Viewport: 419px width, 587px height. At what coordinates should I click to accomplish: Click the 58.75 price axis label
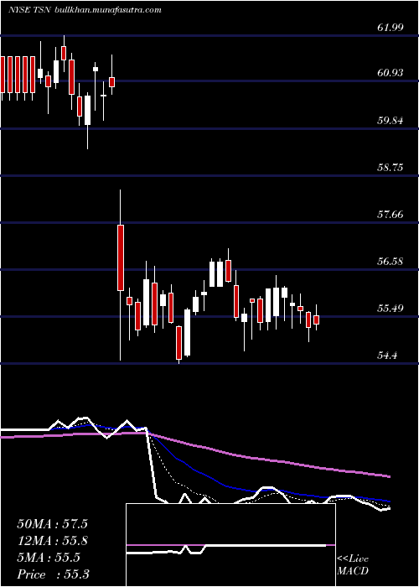click(391, 168)
